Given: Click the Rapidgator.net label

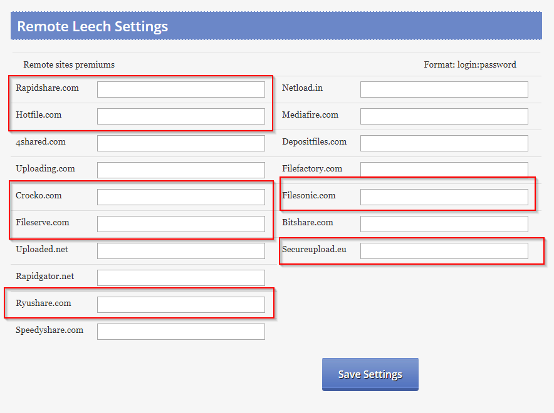Looking at the screenshot, I should coord(45,276).
